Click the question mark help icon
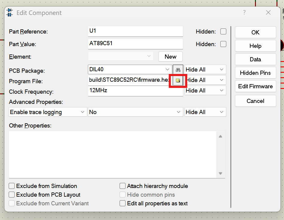 [x=244, y=13]
